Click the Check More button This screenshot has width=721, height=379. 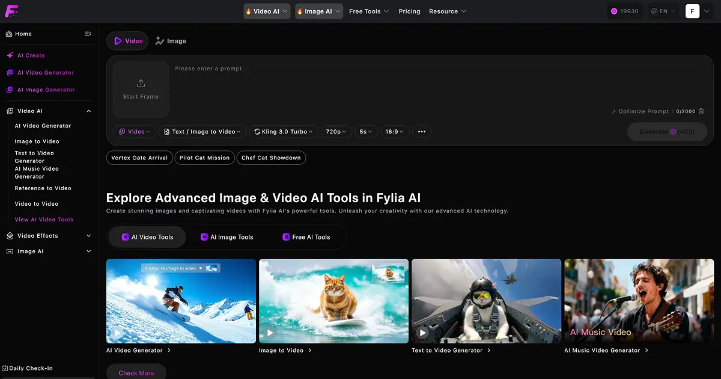[136, 373]
